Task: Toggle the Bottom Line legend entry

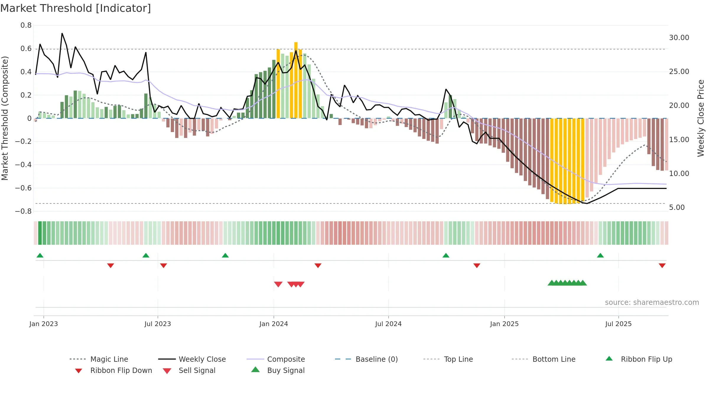Action: click(544, 359)
